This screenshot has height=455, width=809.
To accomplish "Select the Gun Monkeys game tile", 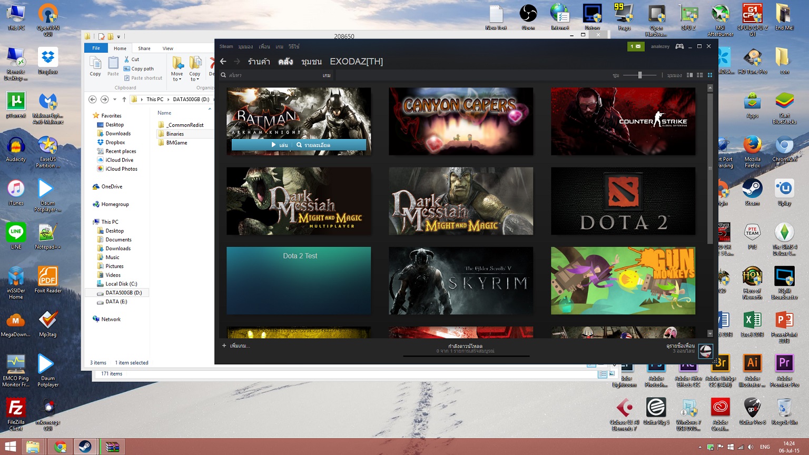I will click(623, 281).
